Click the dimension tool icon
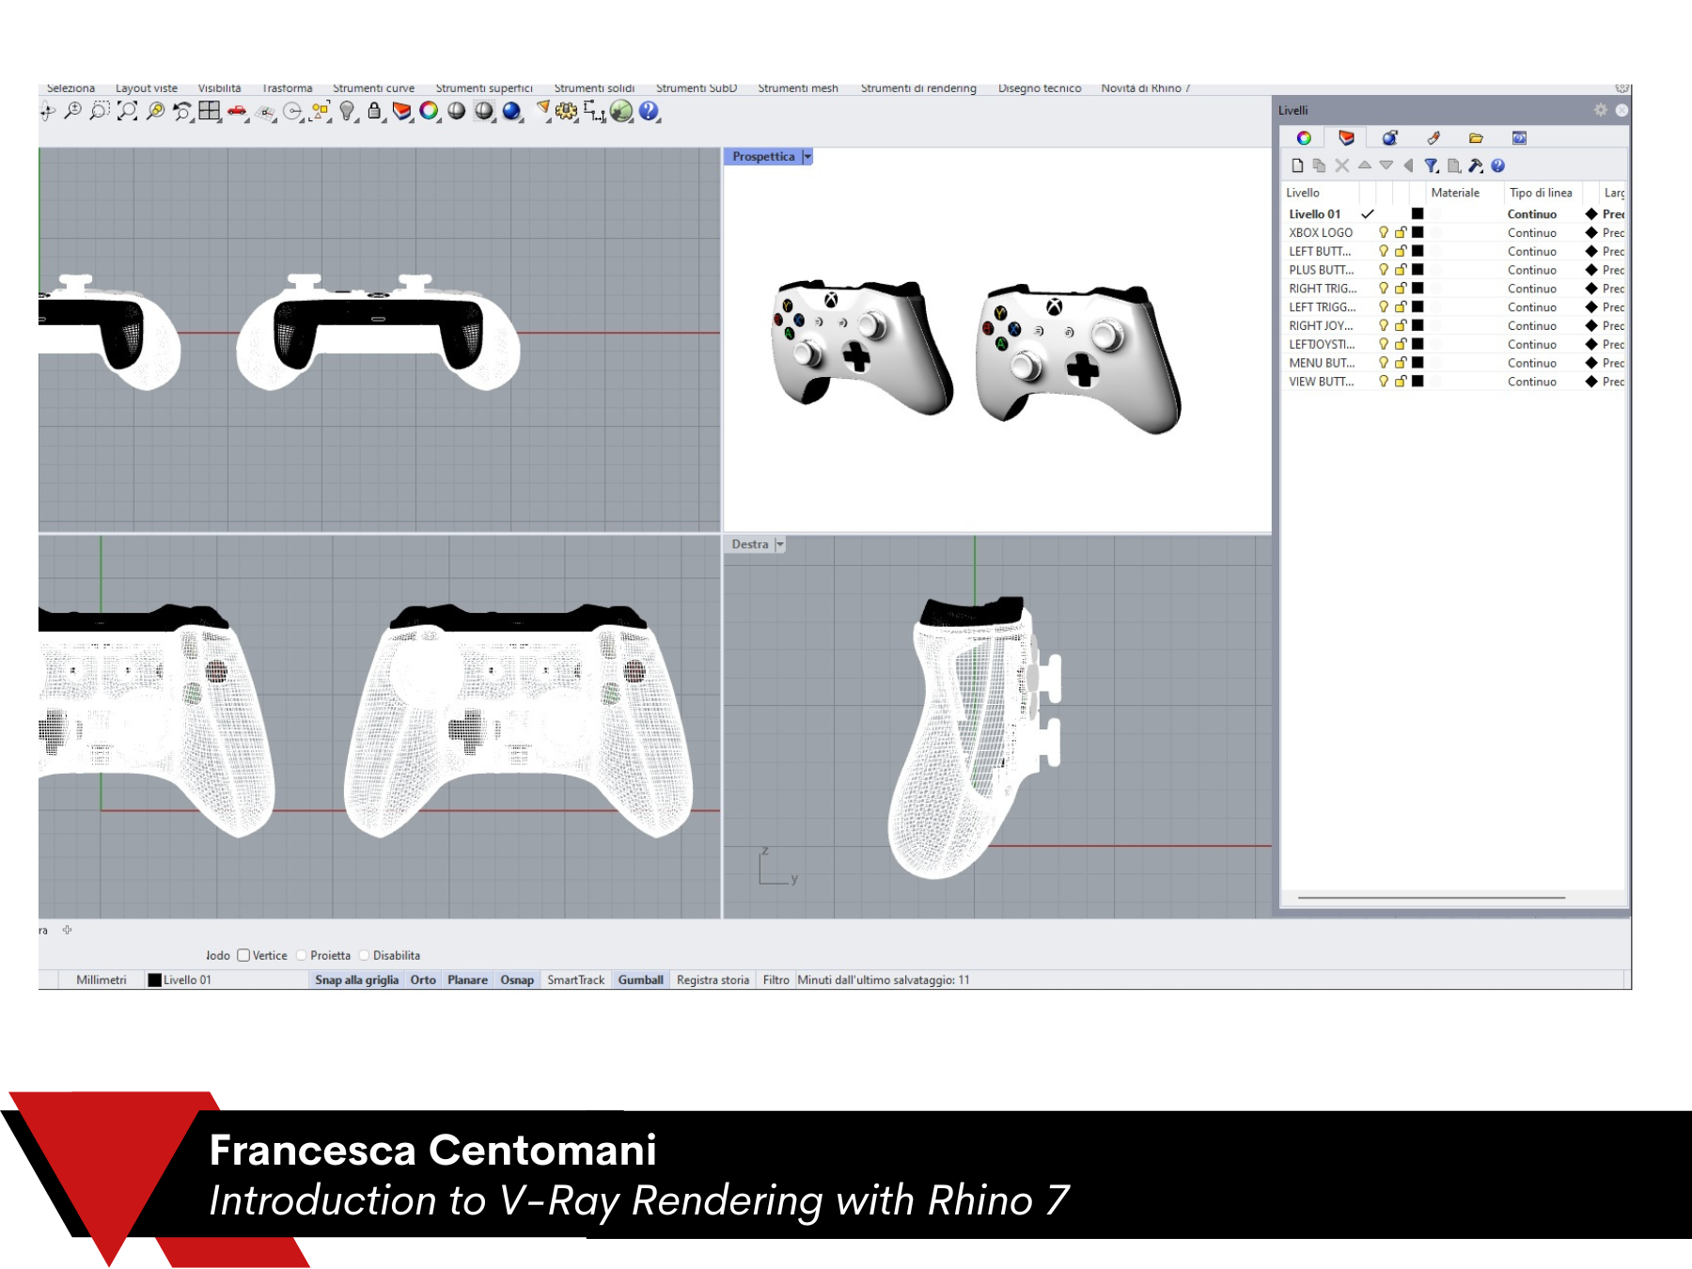Viewport: 1692px width, 1269px height. pyautogui.click(x=594, y=112)
